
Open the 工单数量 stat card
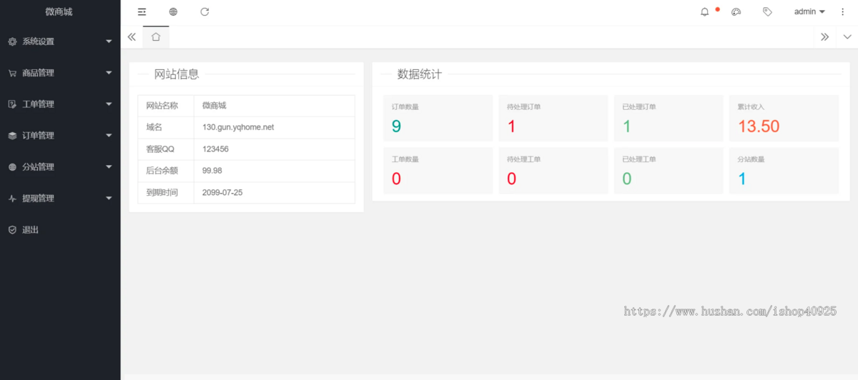click(x=438, y=171)
